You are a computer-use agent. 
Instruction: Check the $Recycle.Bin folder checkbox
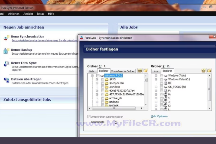pyautogui.click(x=102, y=83)
